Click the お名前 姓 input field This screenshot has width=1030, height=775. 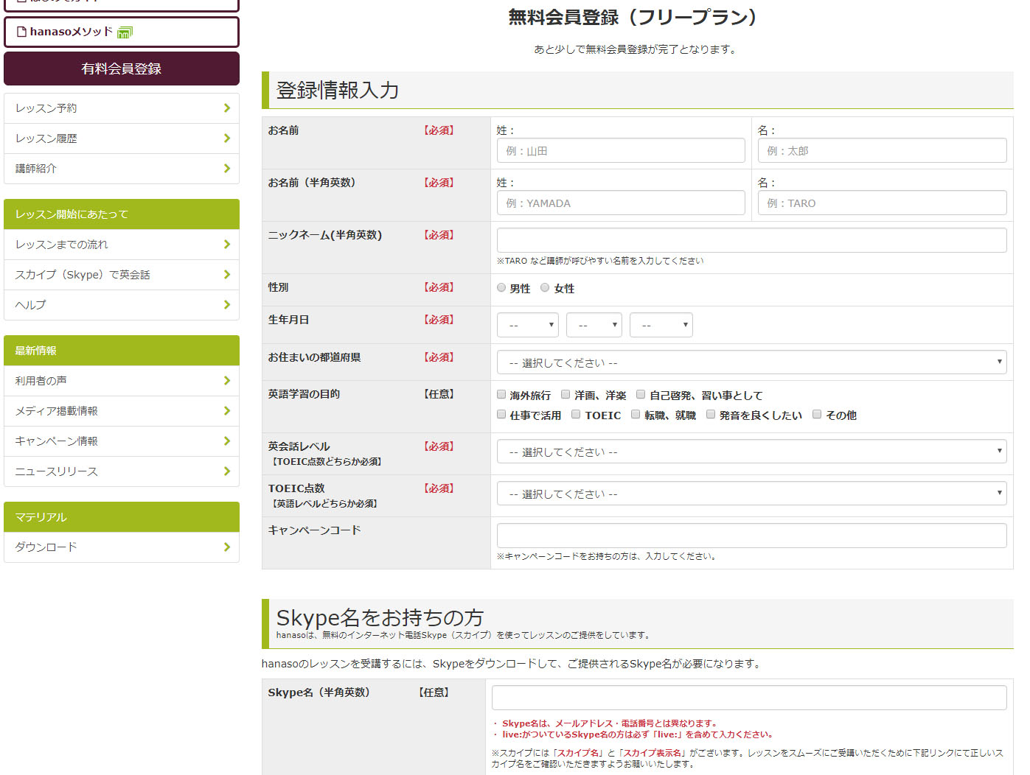(621, 150)
